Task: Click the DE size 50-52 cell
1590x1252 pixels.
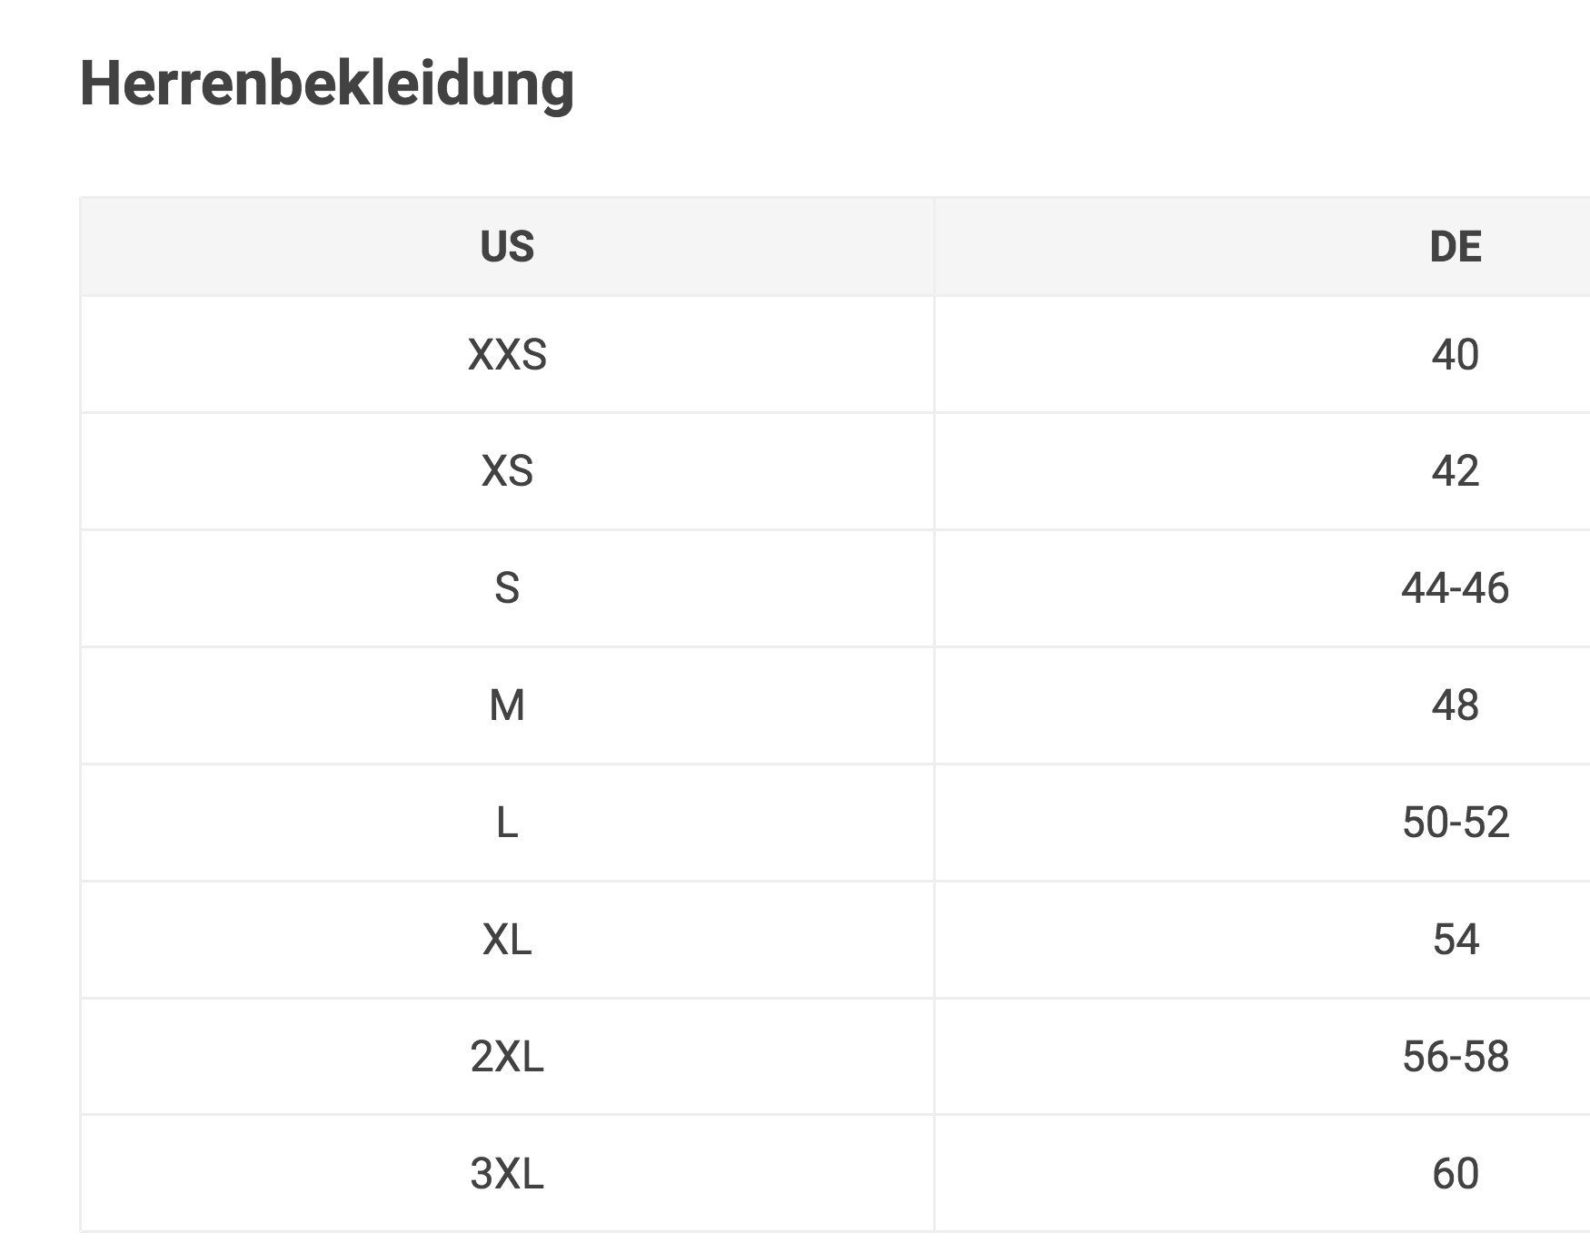Action: (1455, 823)
